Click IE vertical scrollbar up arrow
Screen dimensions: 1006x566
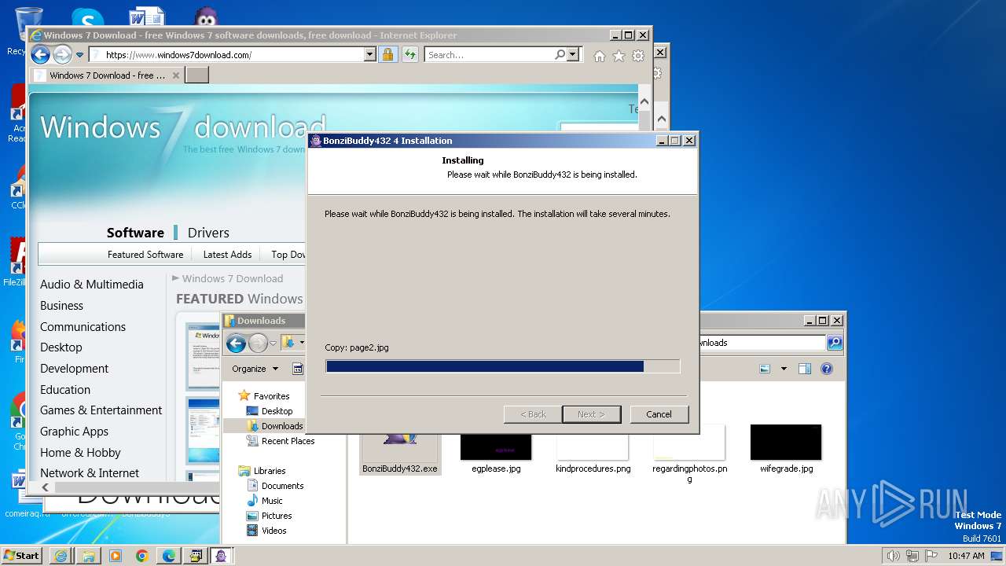coord(644,101)
